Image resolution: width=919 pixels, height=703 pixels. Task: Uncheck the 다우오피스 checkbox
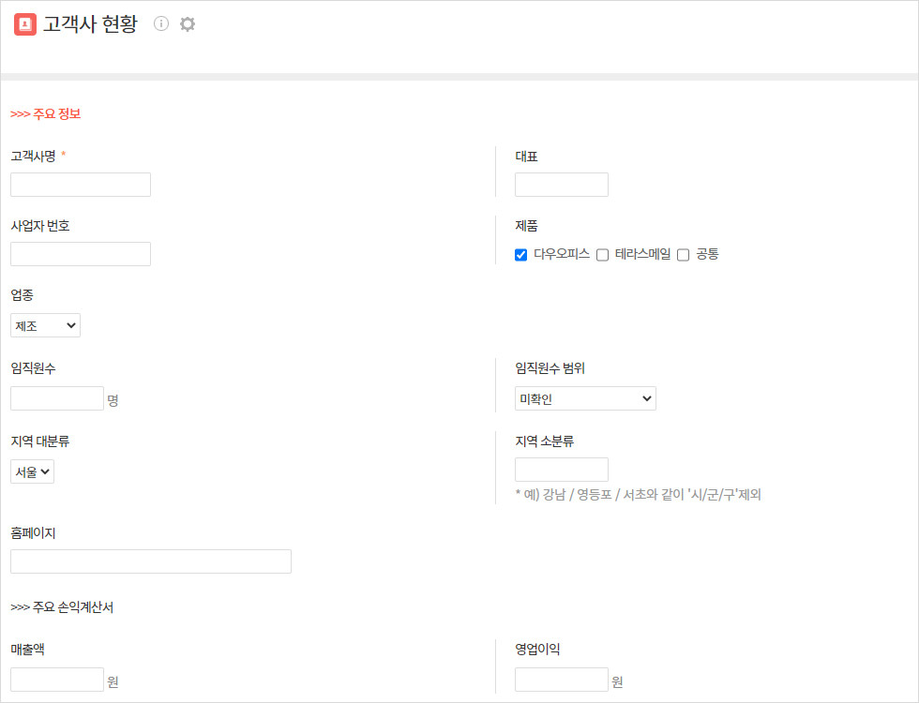(520, 255)
